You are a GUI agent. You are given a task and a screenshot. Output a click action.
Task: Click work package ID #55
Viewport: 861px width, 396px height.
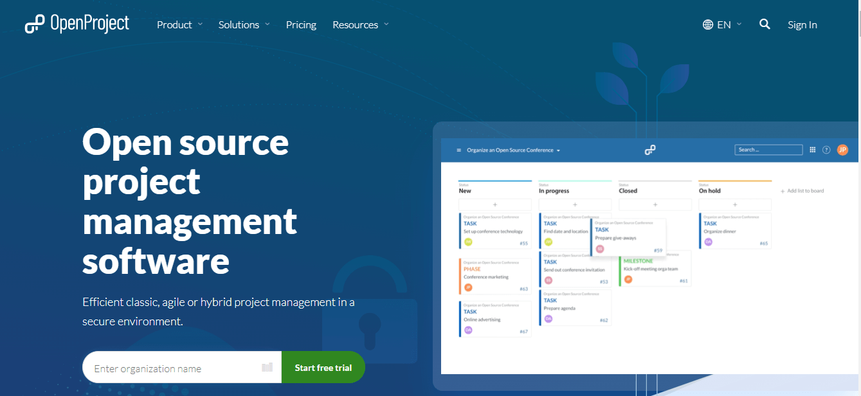[523, 244]
